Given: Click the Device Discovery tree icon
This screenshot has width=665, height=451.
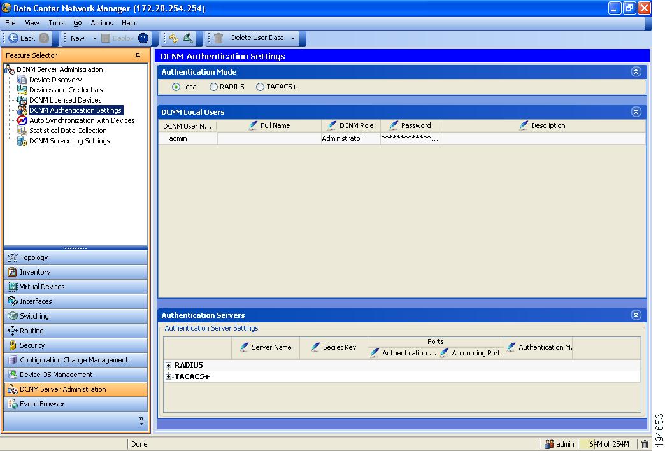Looking at the screenshot, I should pos(22,80).
